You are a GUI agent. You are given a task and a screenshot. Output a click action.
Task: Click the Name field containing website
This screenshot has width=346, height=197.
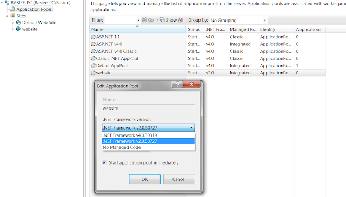[x=148, y=108]
